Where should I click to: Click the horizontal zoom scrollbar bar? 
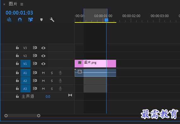point(22,116)
